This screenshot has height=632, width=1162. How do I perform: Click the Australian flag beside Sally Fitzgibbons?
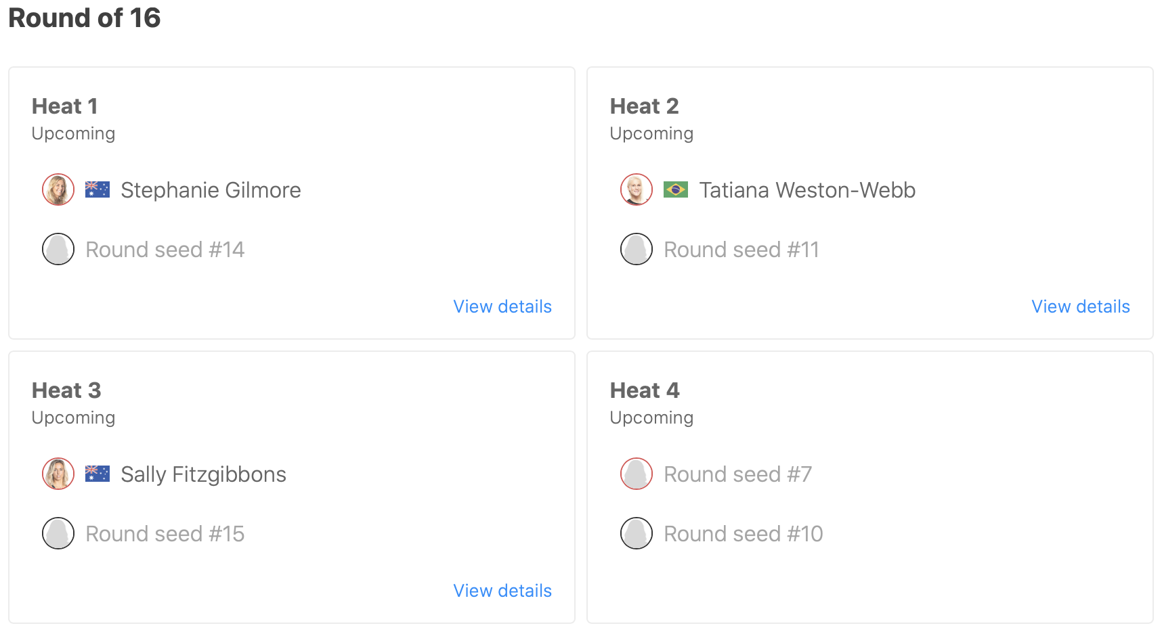click(x=98, y=474)
